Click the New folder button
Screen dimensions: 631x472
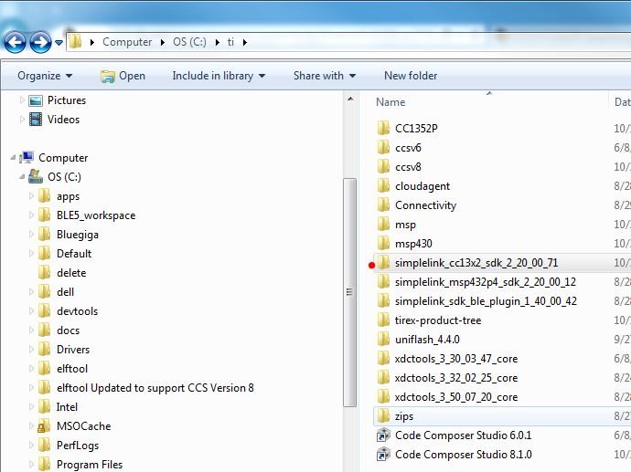tap(411, 76)
